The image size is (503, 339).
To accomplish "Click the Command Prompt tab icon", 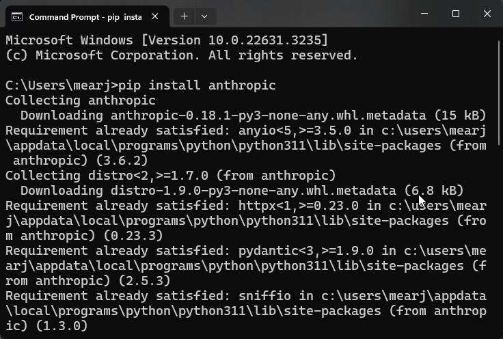I will pyautogui.click(x=17, y=15).
